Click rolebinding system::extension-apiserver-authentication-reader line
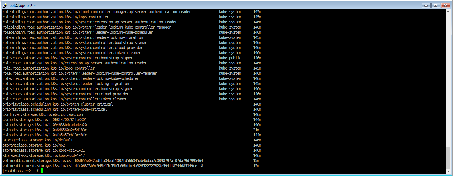Image resolution: width=453 pixels, height=176 pixels. tap(132, 22)
